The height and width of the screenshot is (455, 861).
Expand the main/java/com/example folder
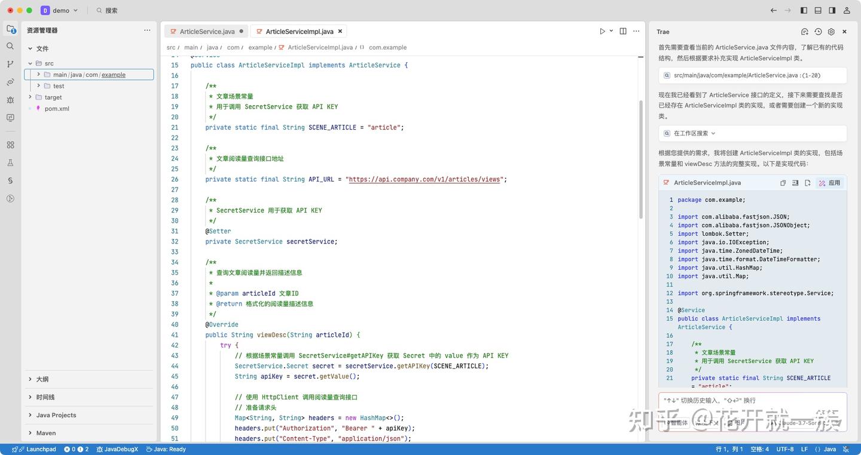coord(38,75)
